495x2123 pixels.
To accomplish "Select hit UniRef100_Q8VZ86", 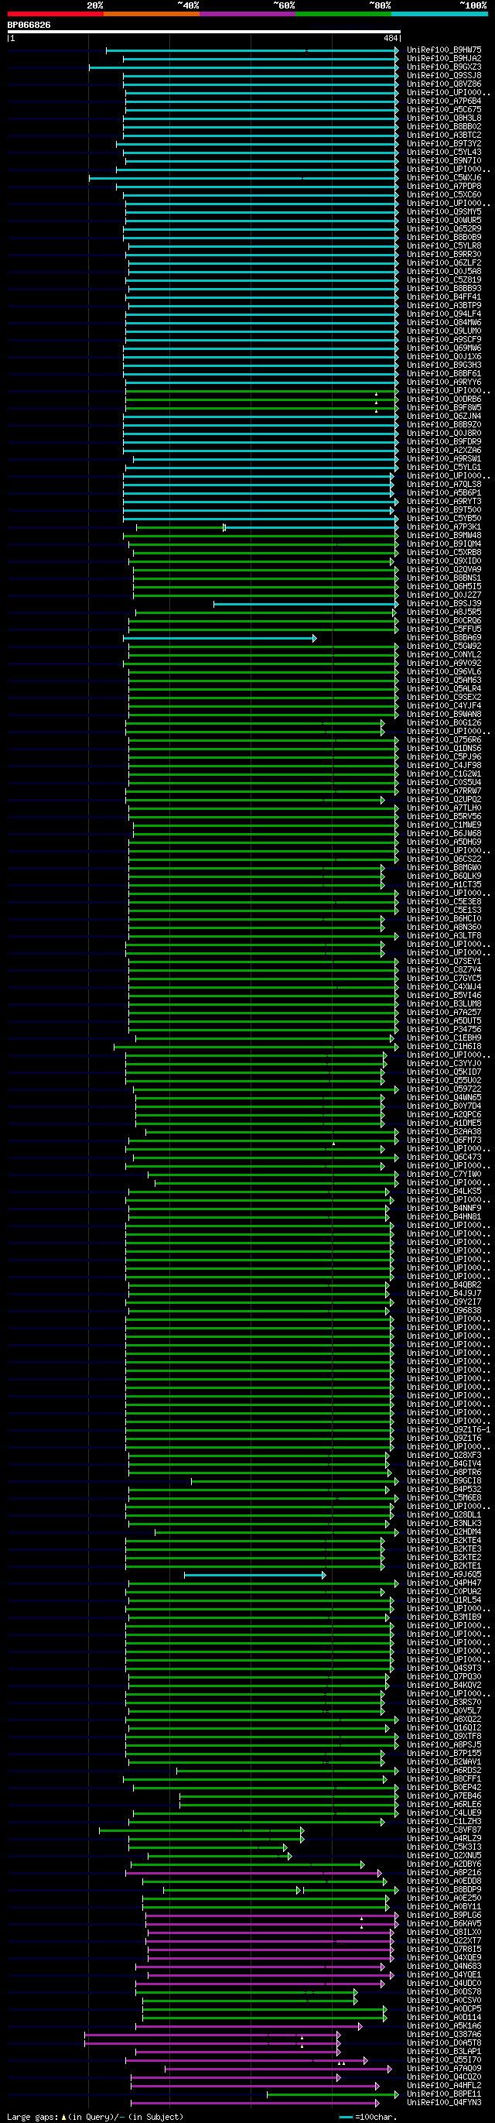I will click(444, 84).
